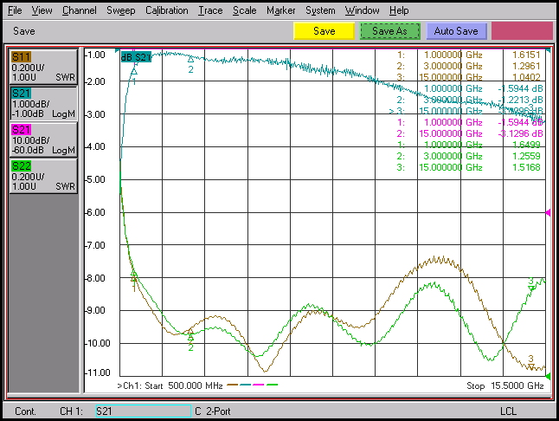559x421 pixels.
Task: Click S11 marker 1 readout 1.6151
Action: coord(526,55)
